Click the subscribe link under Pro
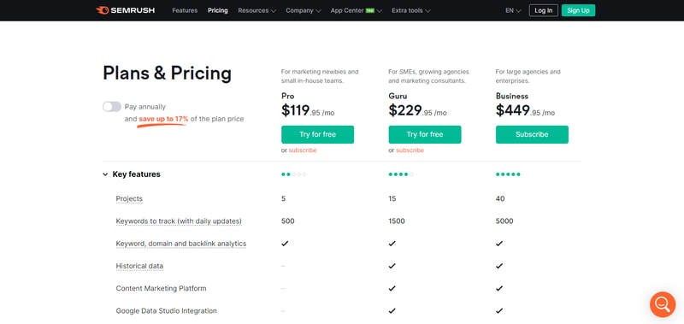 pos(303,150)
